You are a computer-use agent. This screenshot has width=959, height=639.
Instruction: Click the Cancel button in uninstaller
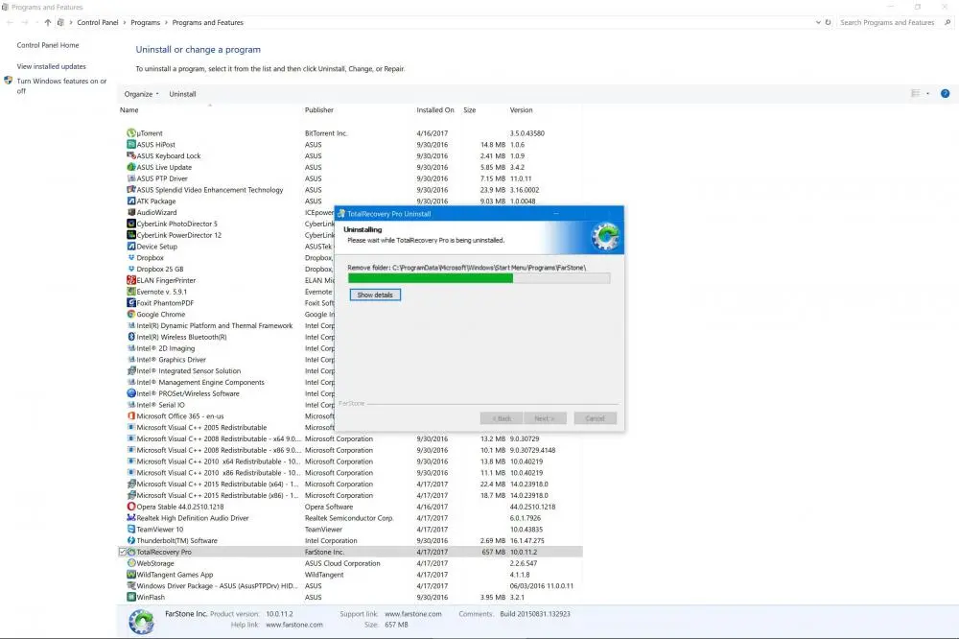point(595,418)
